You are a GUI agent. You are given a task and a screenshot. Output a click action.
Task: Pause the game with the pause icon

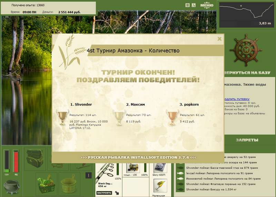188,5
